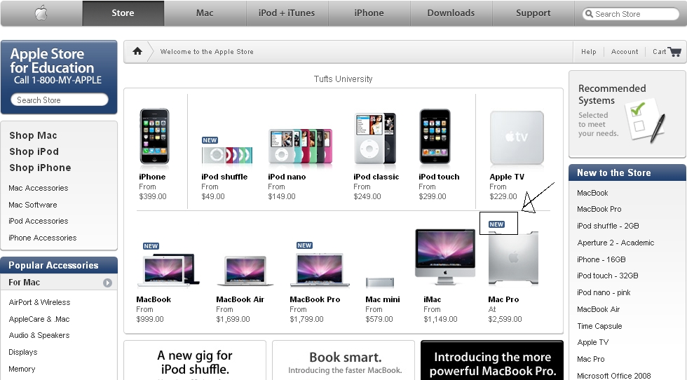The height and width of the screenshot is (380, 687).
Task: Select the MacBook Air product image
Action: coord(245,271)
